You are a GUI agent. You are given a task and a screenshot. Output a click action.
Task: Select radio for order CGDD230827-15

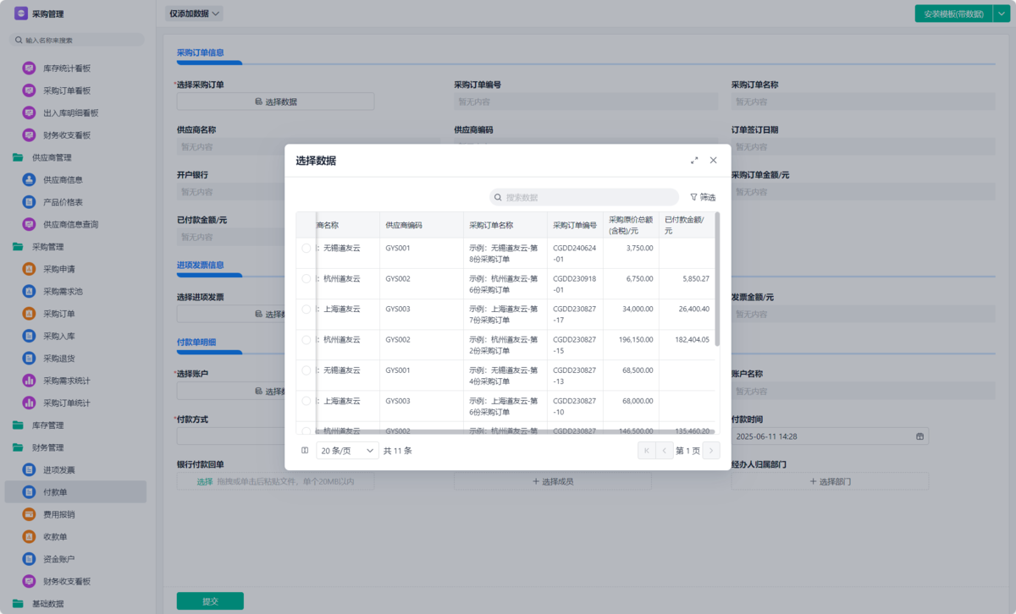306,340
